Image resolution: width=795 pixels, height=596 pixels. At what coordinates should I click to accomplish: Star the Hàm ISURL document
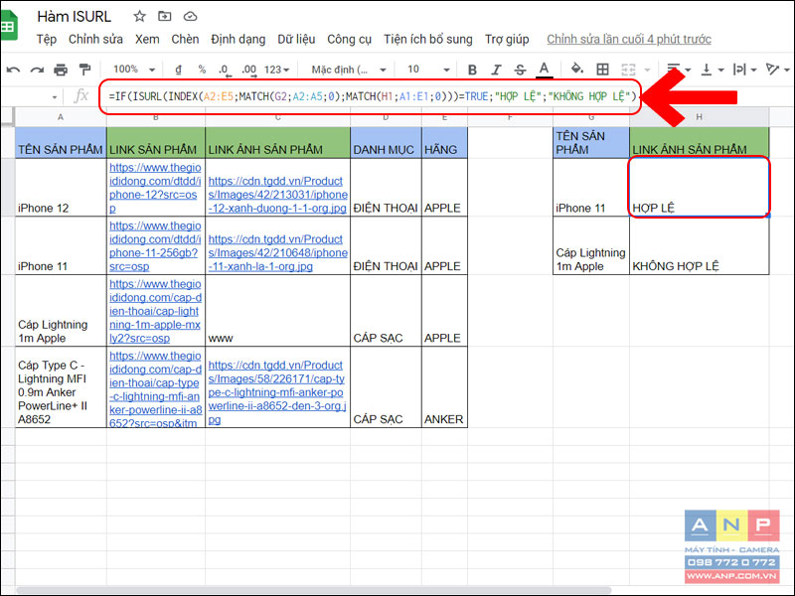click(x=139, y=17)
